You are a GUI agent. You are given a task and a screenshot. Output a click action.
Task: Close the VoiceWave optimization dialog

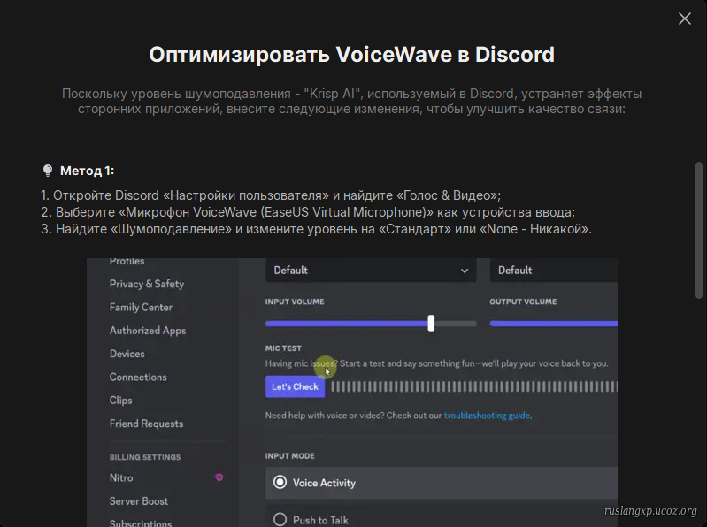[x=684, y=19]
